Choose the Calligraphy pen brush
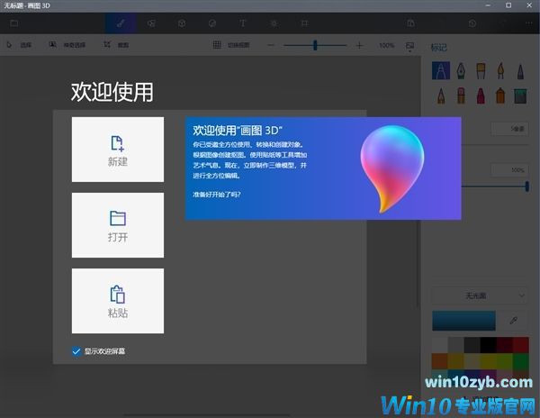540x418 pixels. 462,69
